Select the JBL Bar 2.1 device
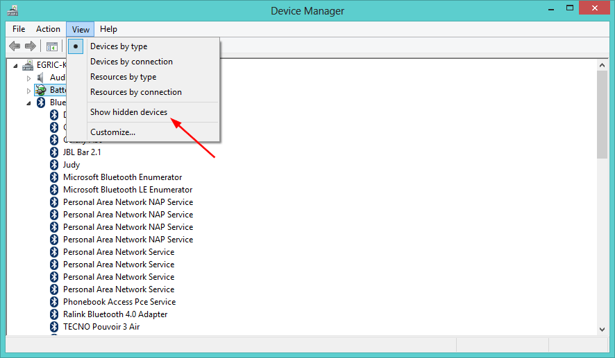This screenshot has width=615, height=358. click(x=82, y=152)
